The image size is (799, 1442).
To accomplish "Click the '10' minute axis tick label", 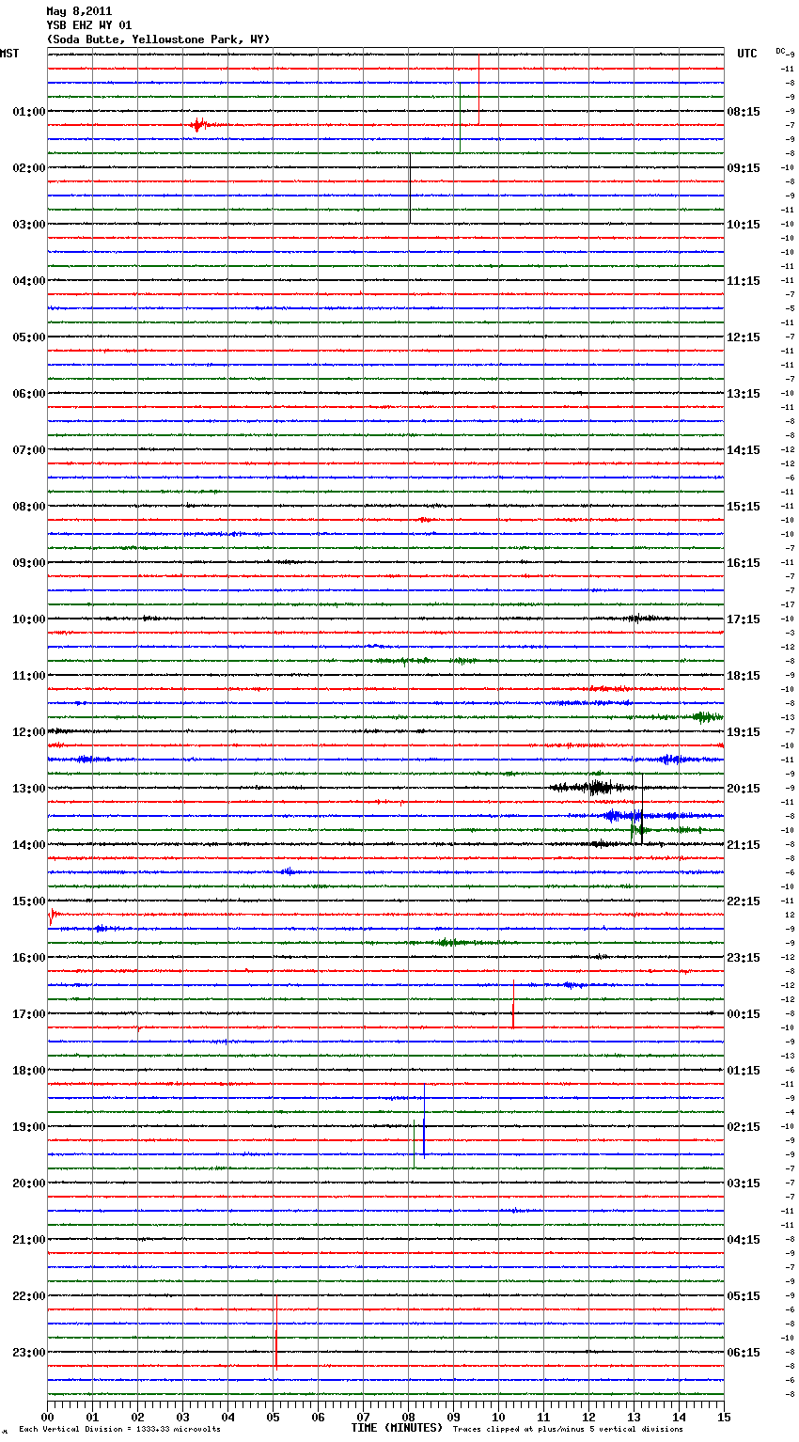I will 498,1416.
